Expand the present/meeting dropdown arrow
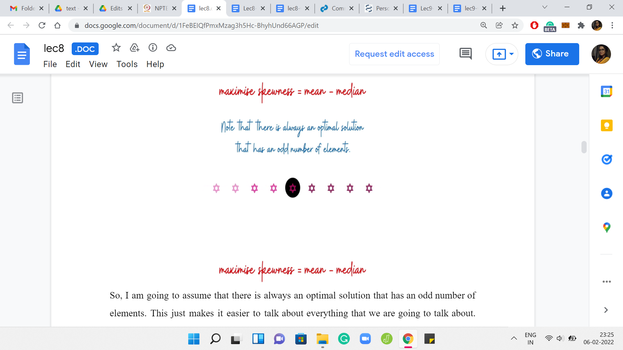The width and height of the screenshot is (623, 350). (x=512, y=54)
